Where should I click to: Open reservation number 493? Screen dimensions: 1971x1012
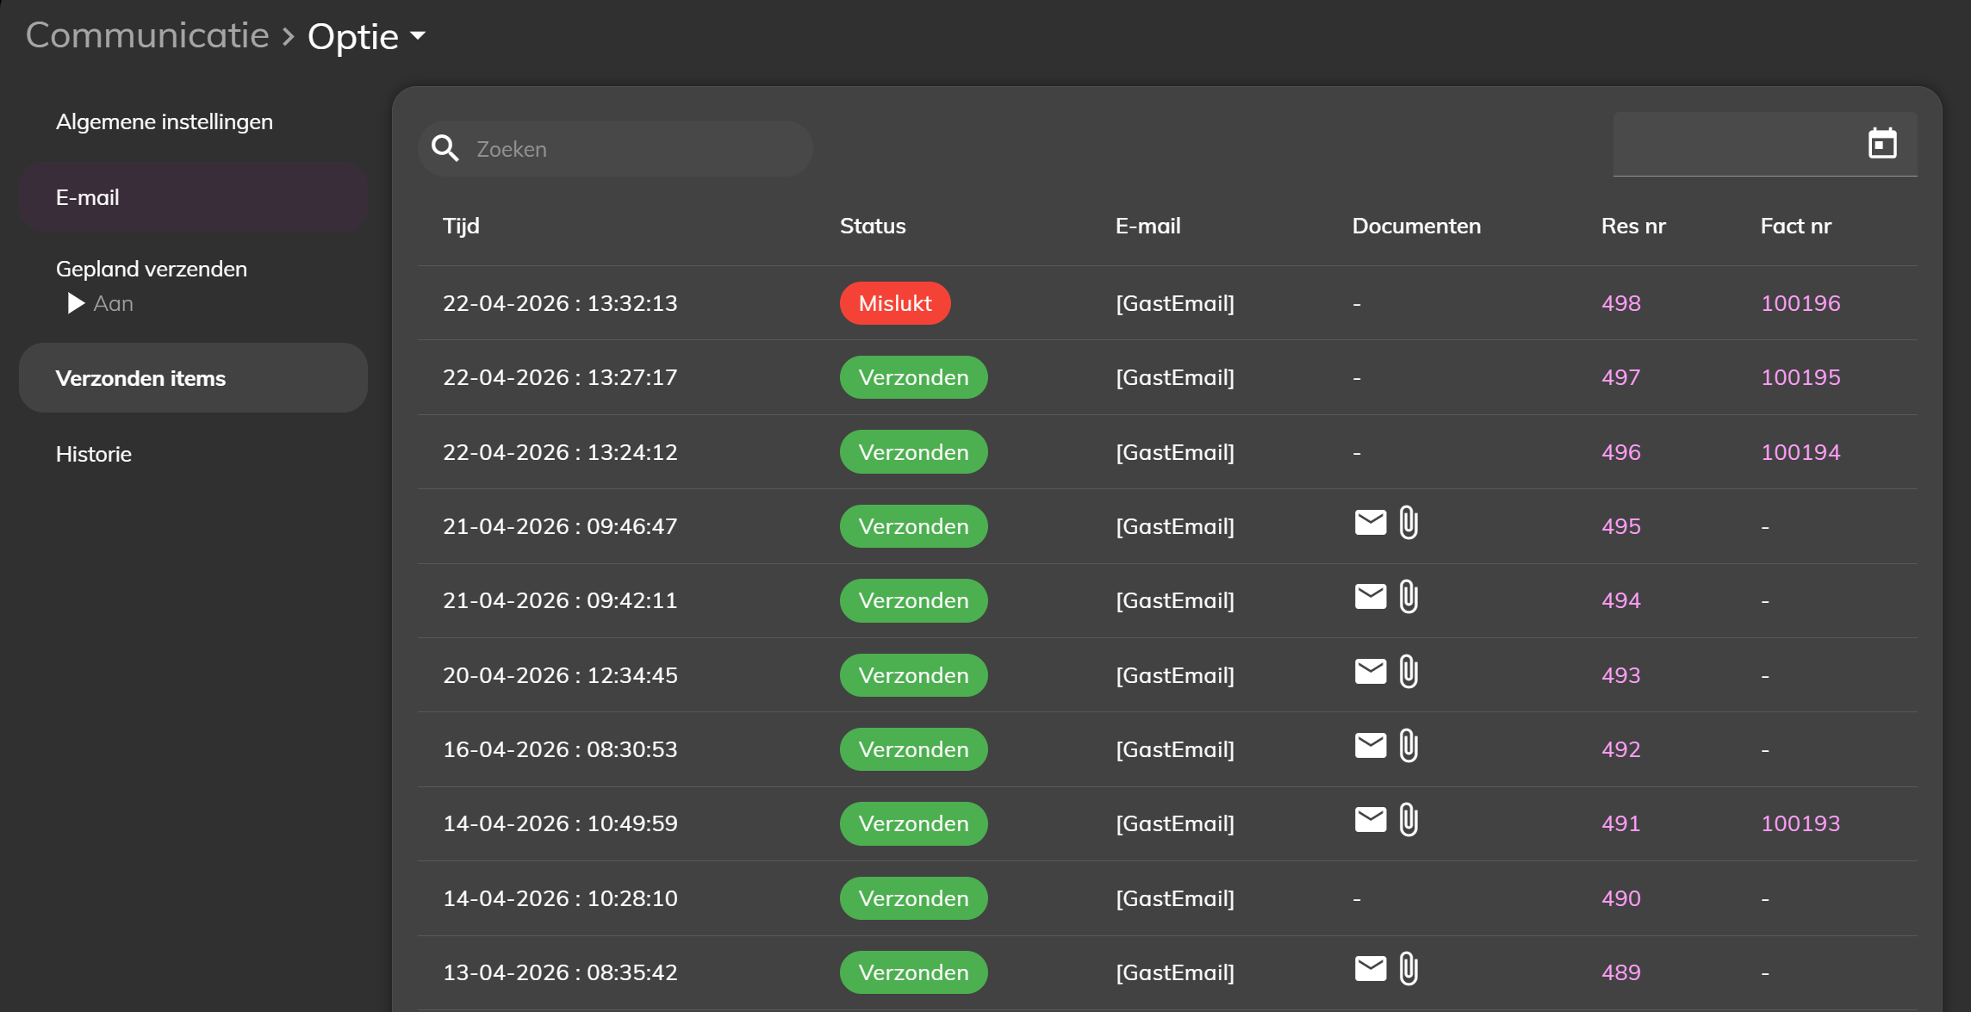click(1621, 675)
